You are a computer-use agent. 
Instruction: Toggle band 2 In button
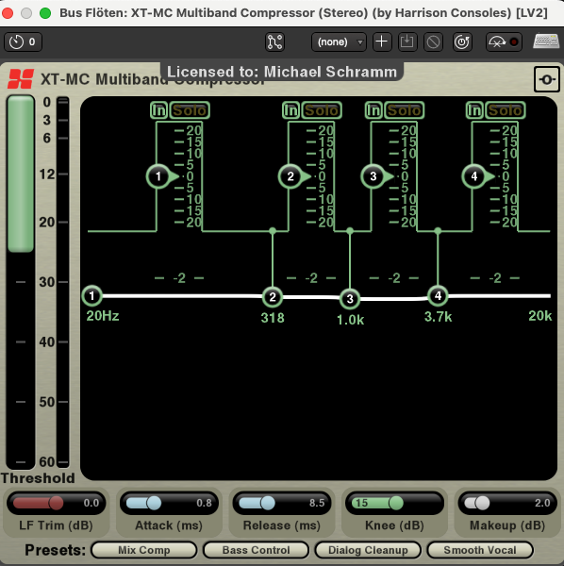pos(290,110)
